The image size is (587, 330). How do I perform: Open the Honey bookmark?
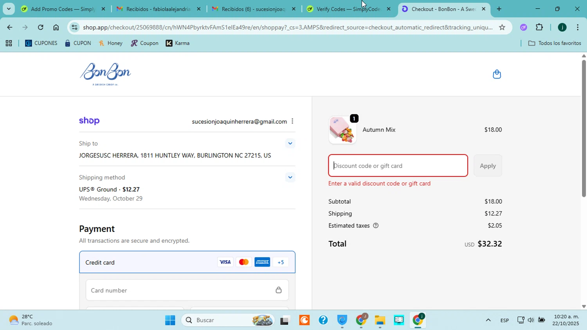pyautogui.click(x=111, y=43)
